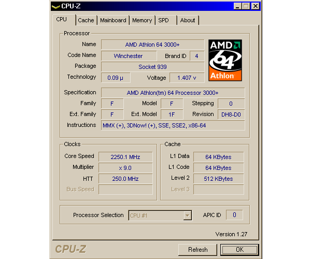The height and width of the screenshot is (259, 311).
Task: Click the CPU-Z logo at bottom left
Action: pos(70,249)
